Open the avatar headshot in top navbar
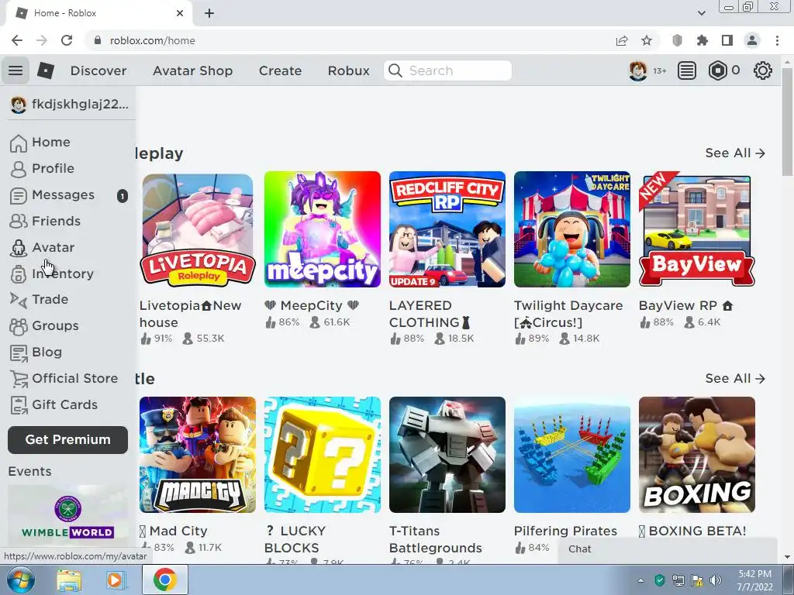This screenshot has width=794, height=595. coord(637,71)
